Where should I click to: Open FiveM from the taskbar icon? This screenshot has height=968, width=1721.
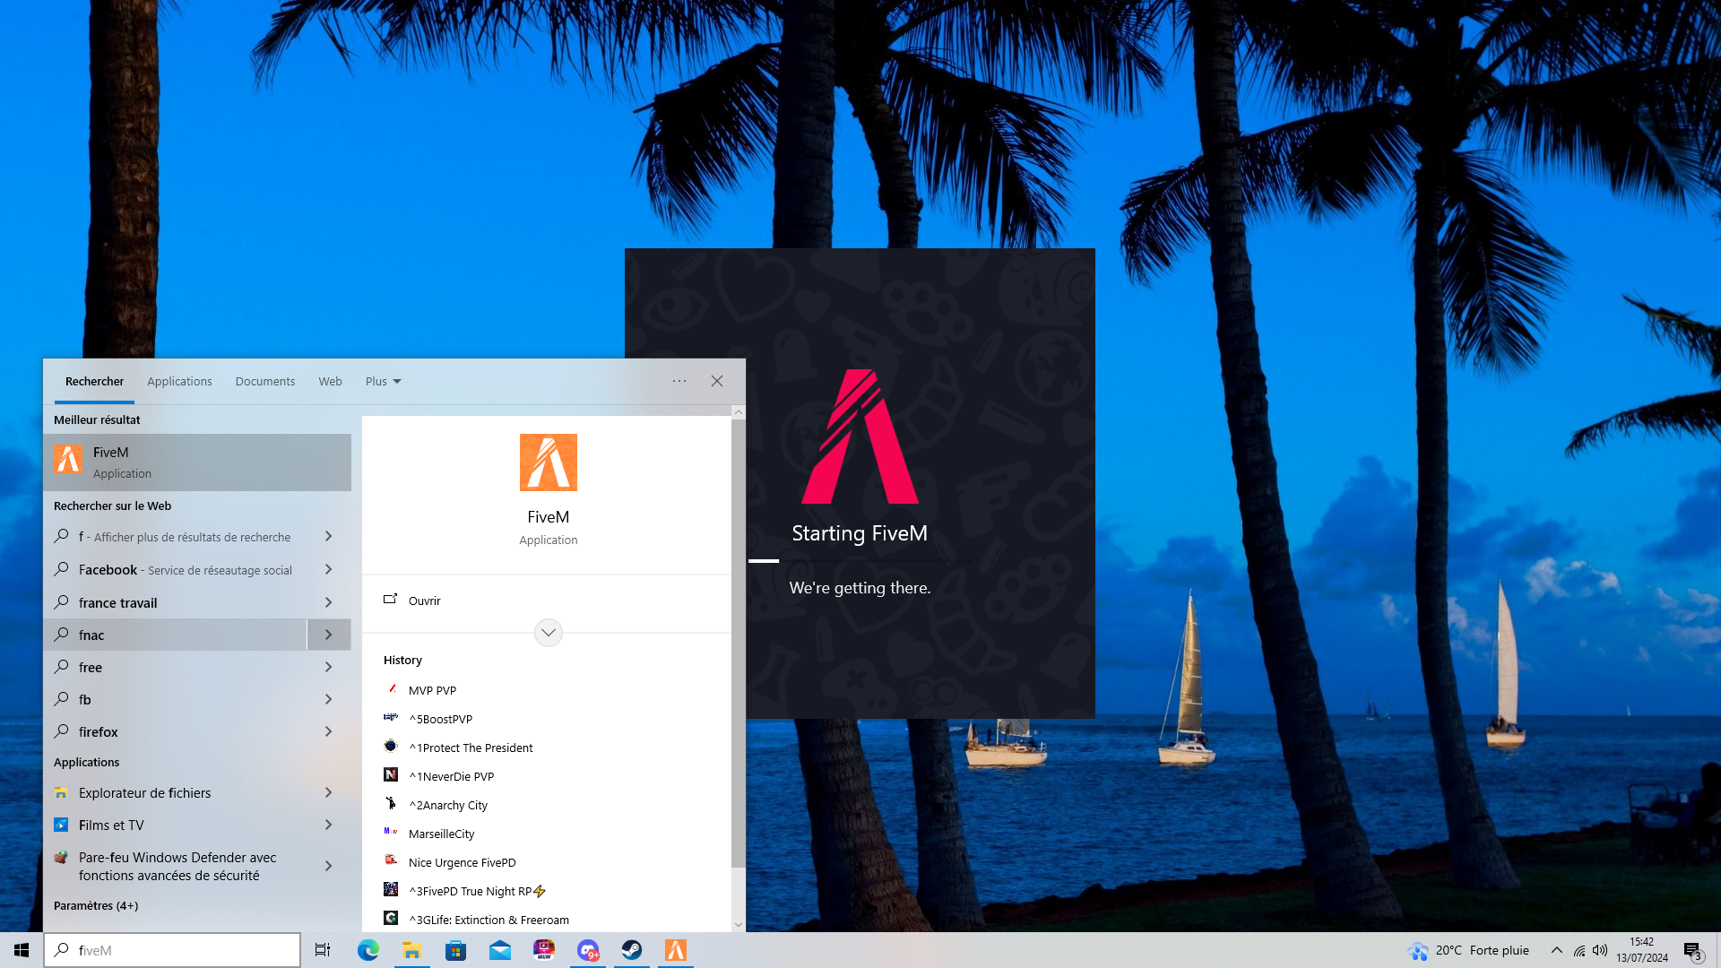point(676,950)
